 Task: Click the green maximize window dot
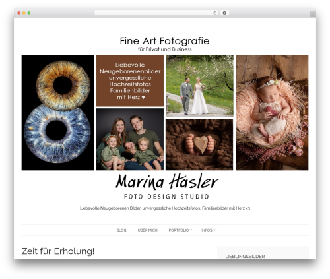[x=29, y=13]
